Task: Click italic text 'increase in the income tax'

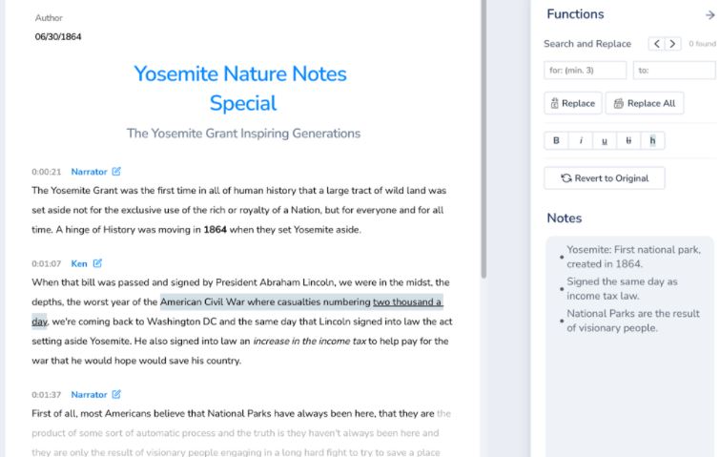Action: (x=310, y=341)
